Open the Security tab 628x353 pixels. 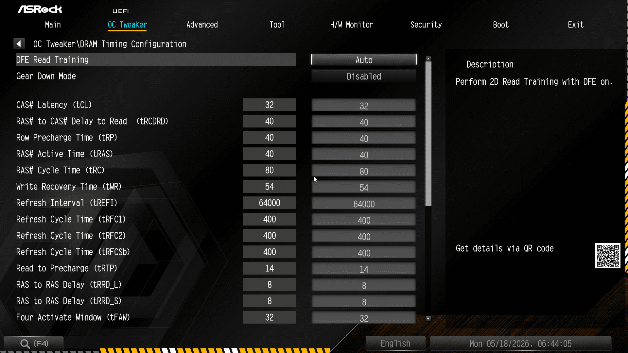[426, 25]
